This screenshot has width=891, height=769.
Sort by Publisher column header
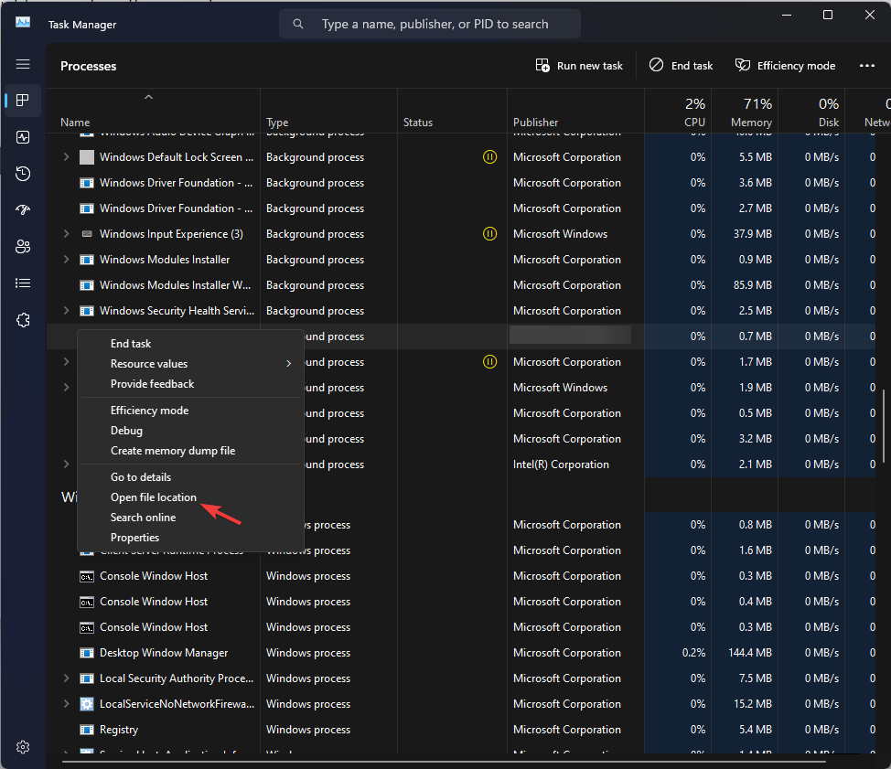coord(575,112)
